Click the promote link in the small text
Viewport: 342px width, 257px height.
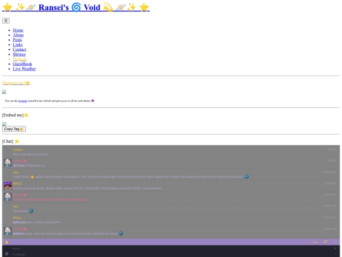[x=23, y=101]
